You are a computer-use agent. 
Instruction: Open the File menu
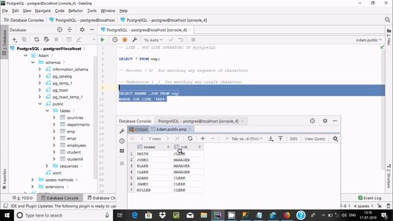pyautogui.click(x=5, y=11)
